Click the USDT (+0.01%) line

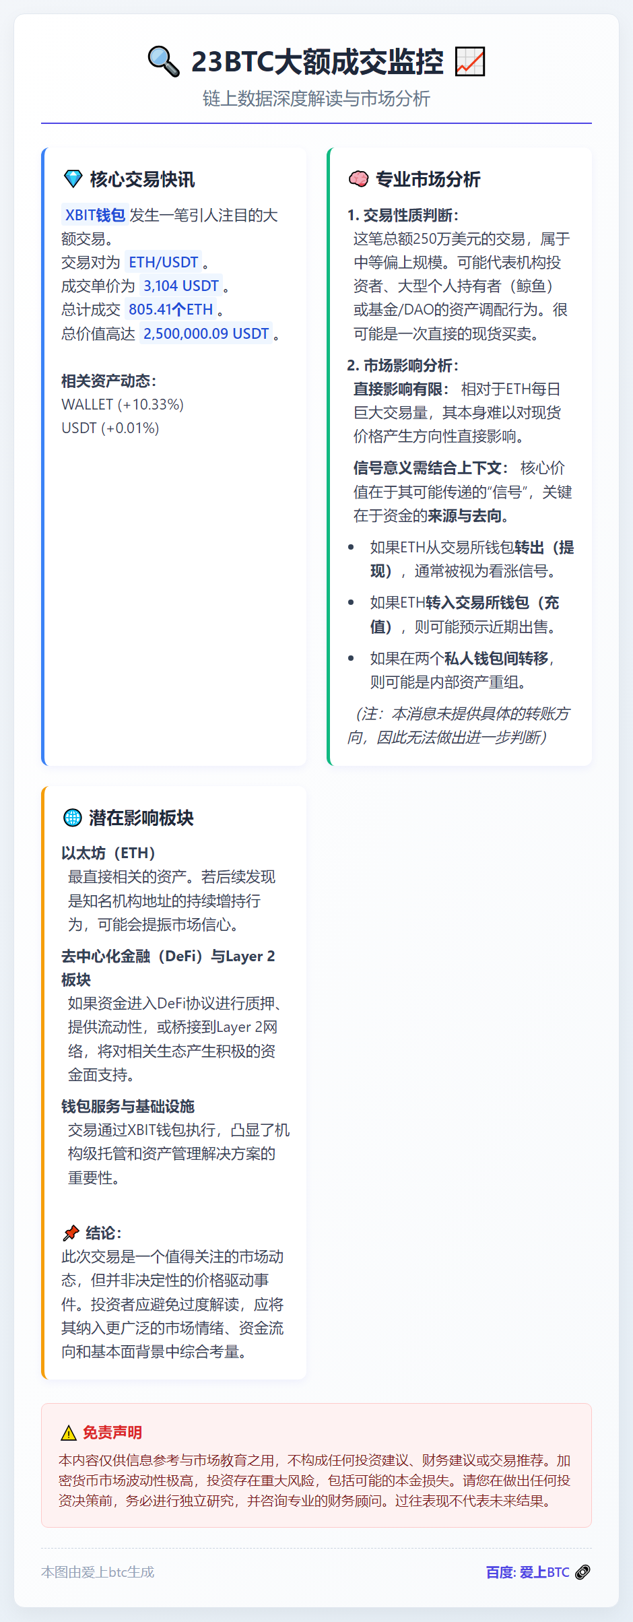[x=110, y=428]
